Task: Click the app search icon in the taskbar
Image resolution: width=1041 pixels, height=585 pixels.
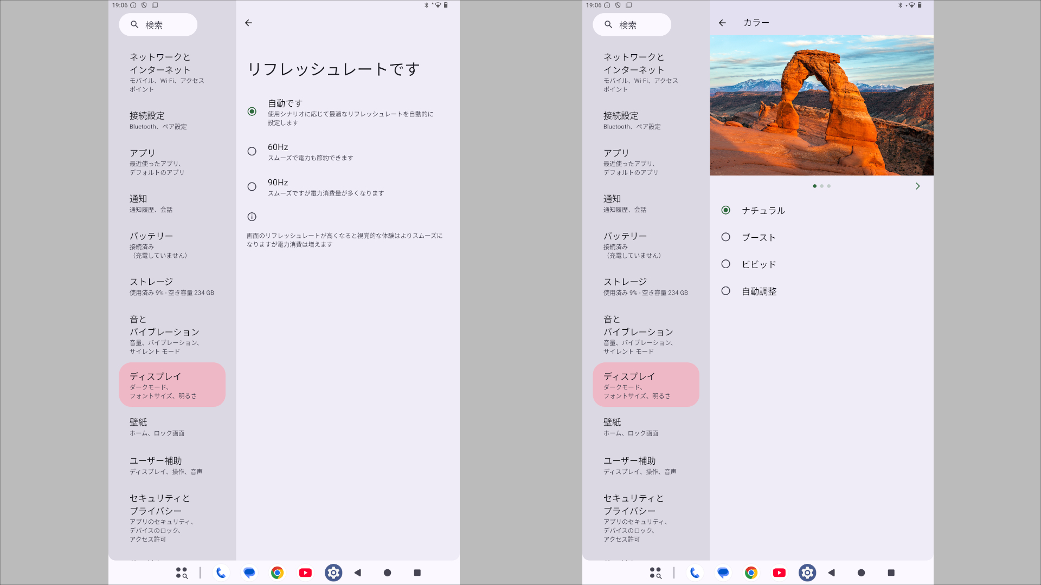Action: (182, 573)
